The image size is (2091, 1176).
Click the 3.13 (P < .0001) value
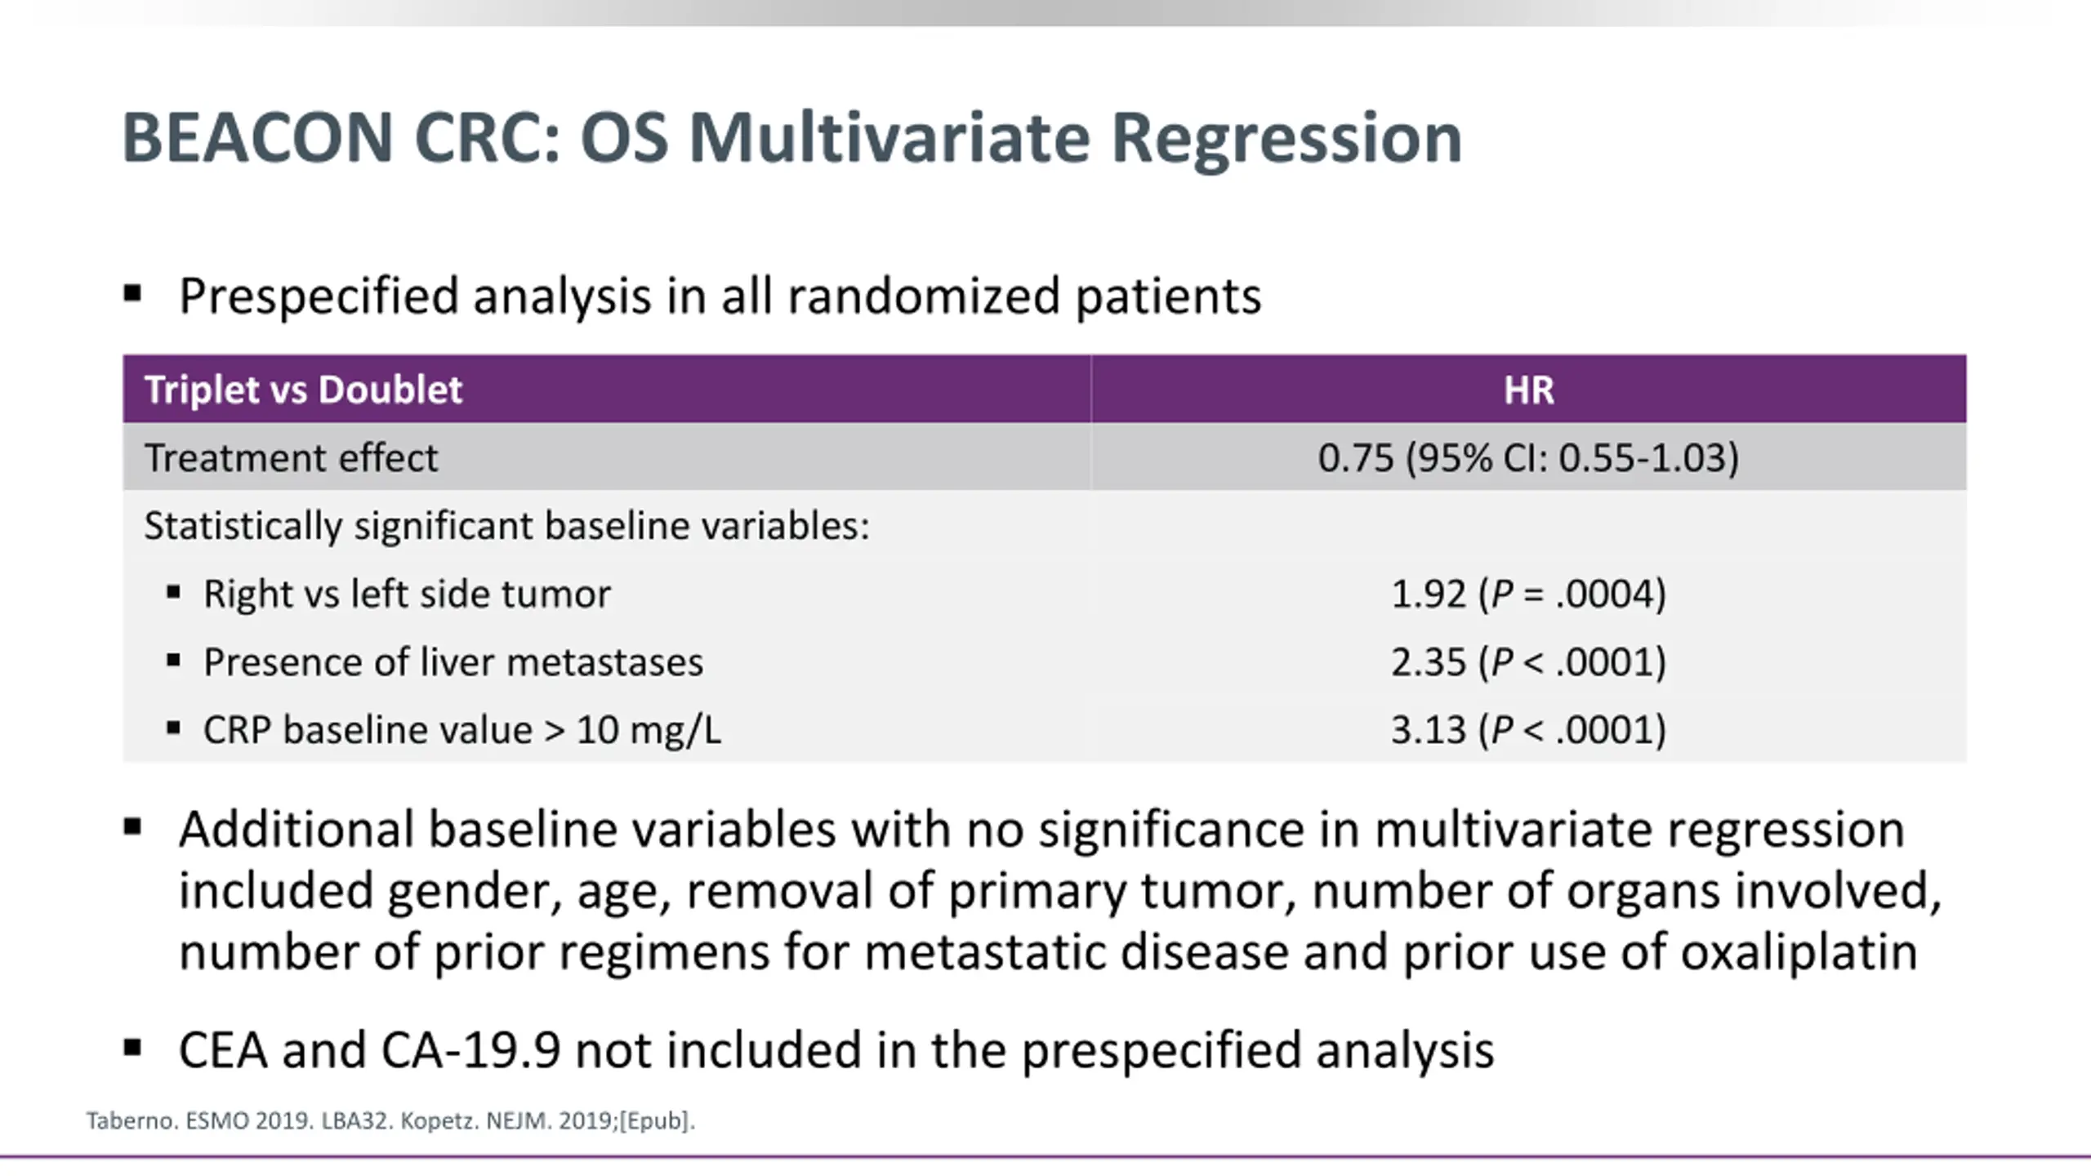[1527, 729]
